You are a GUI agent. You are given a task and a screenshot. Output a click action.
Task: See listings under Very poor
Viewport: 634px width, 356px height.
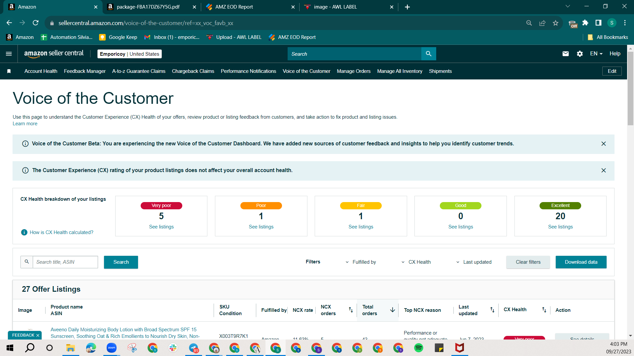[x=161, y=227]
